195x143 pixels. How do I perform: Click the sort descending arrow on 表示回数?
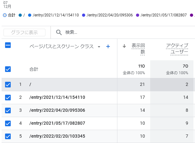click(x=124, y=46)
